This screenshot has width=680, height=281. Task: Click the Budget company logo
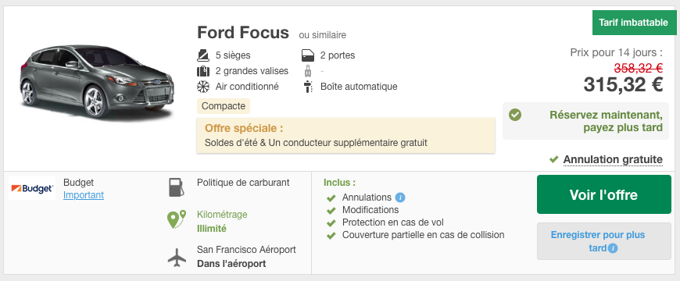pos(32,188)
